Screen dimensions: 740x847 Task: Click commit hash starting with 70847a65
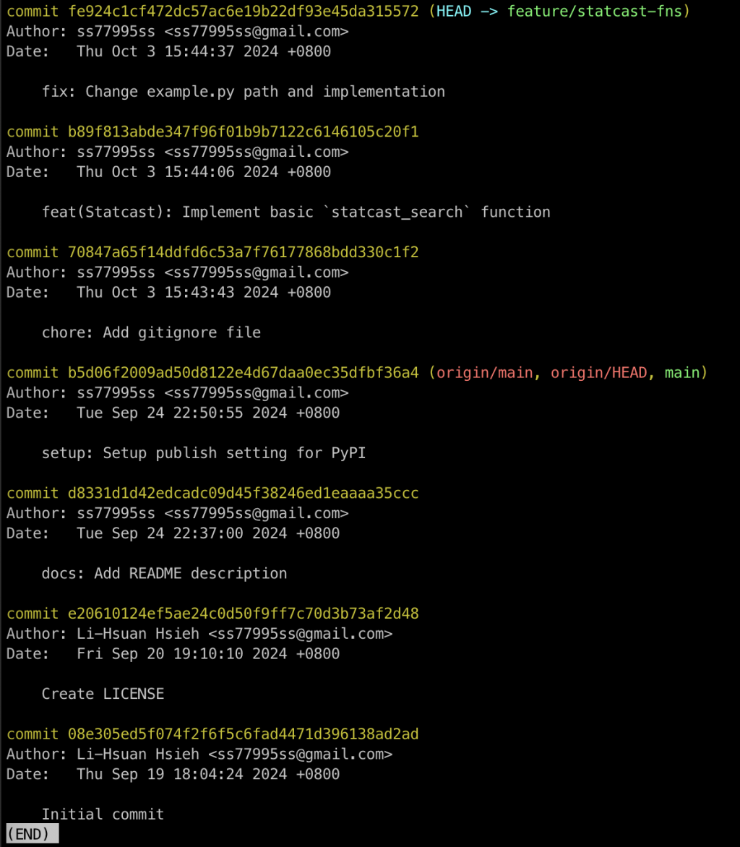[243, 252]
